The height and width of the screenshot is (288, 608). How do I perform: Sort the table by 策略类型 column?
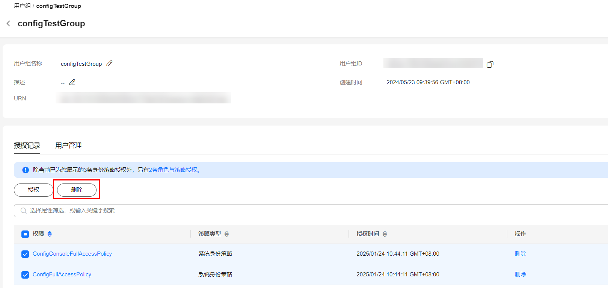226,234
